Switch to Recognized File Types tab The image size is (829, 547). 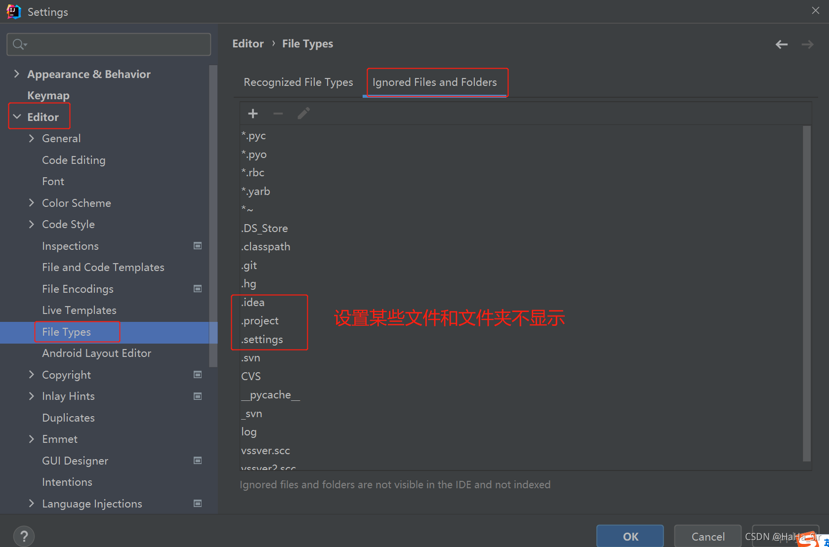(x=298, y=82)
